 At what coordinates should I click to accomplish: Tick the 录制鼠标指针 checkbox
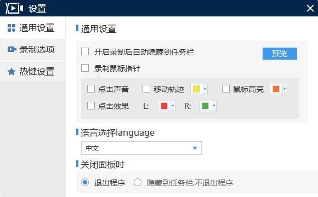pyautogui.click(x=85, y=68)
